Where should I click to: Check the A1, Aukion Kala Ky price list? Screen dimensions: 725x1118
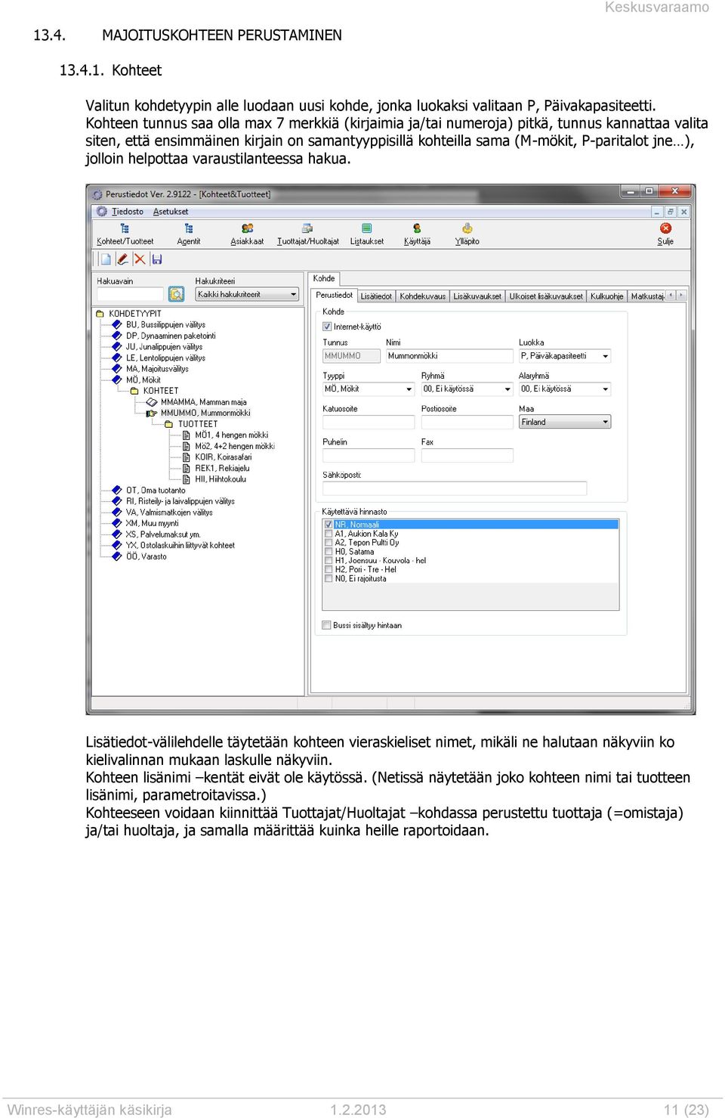329,534
